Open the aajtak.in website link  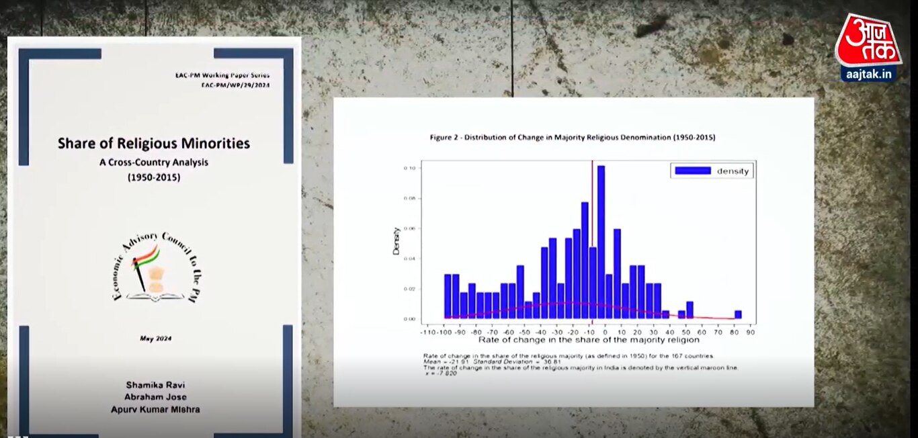point(868,74)
